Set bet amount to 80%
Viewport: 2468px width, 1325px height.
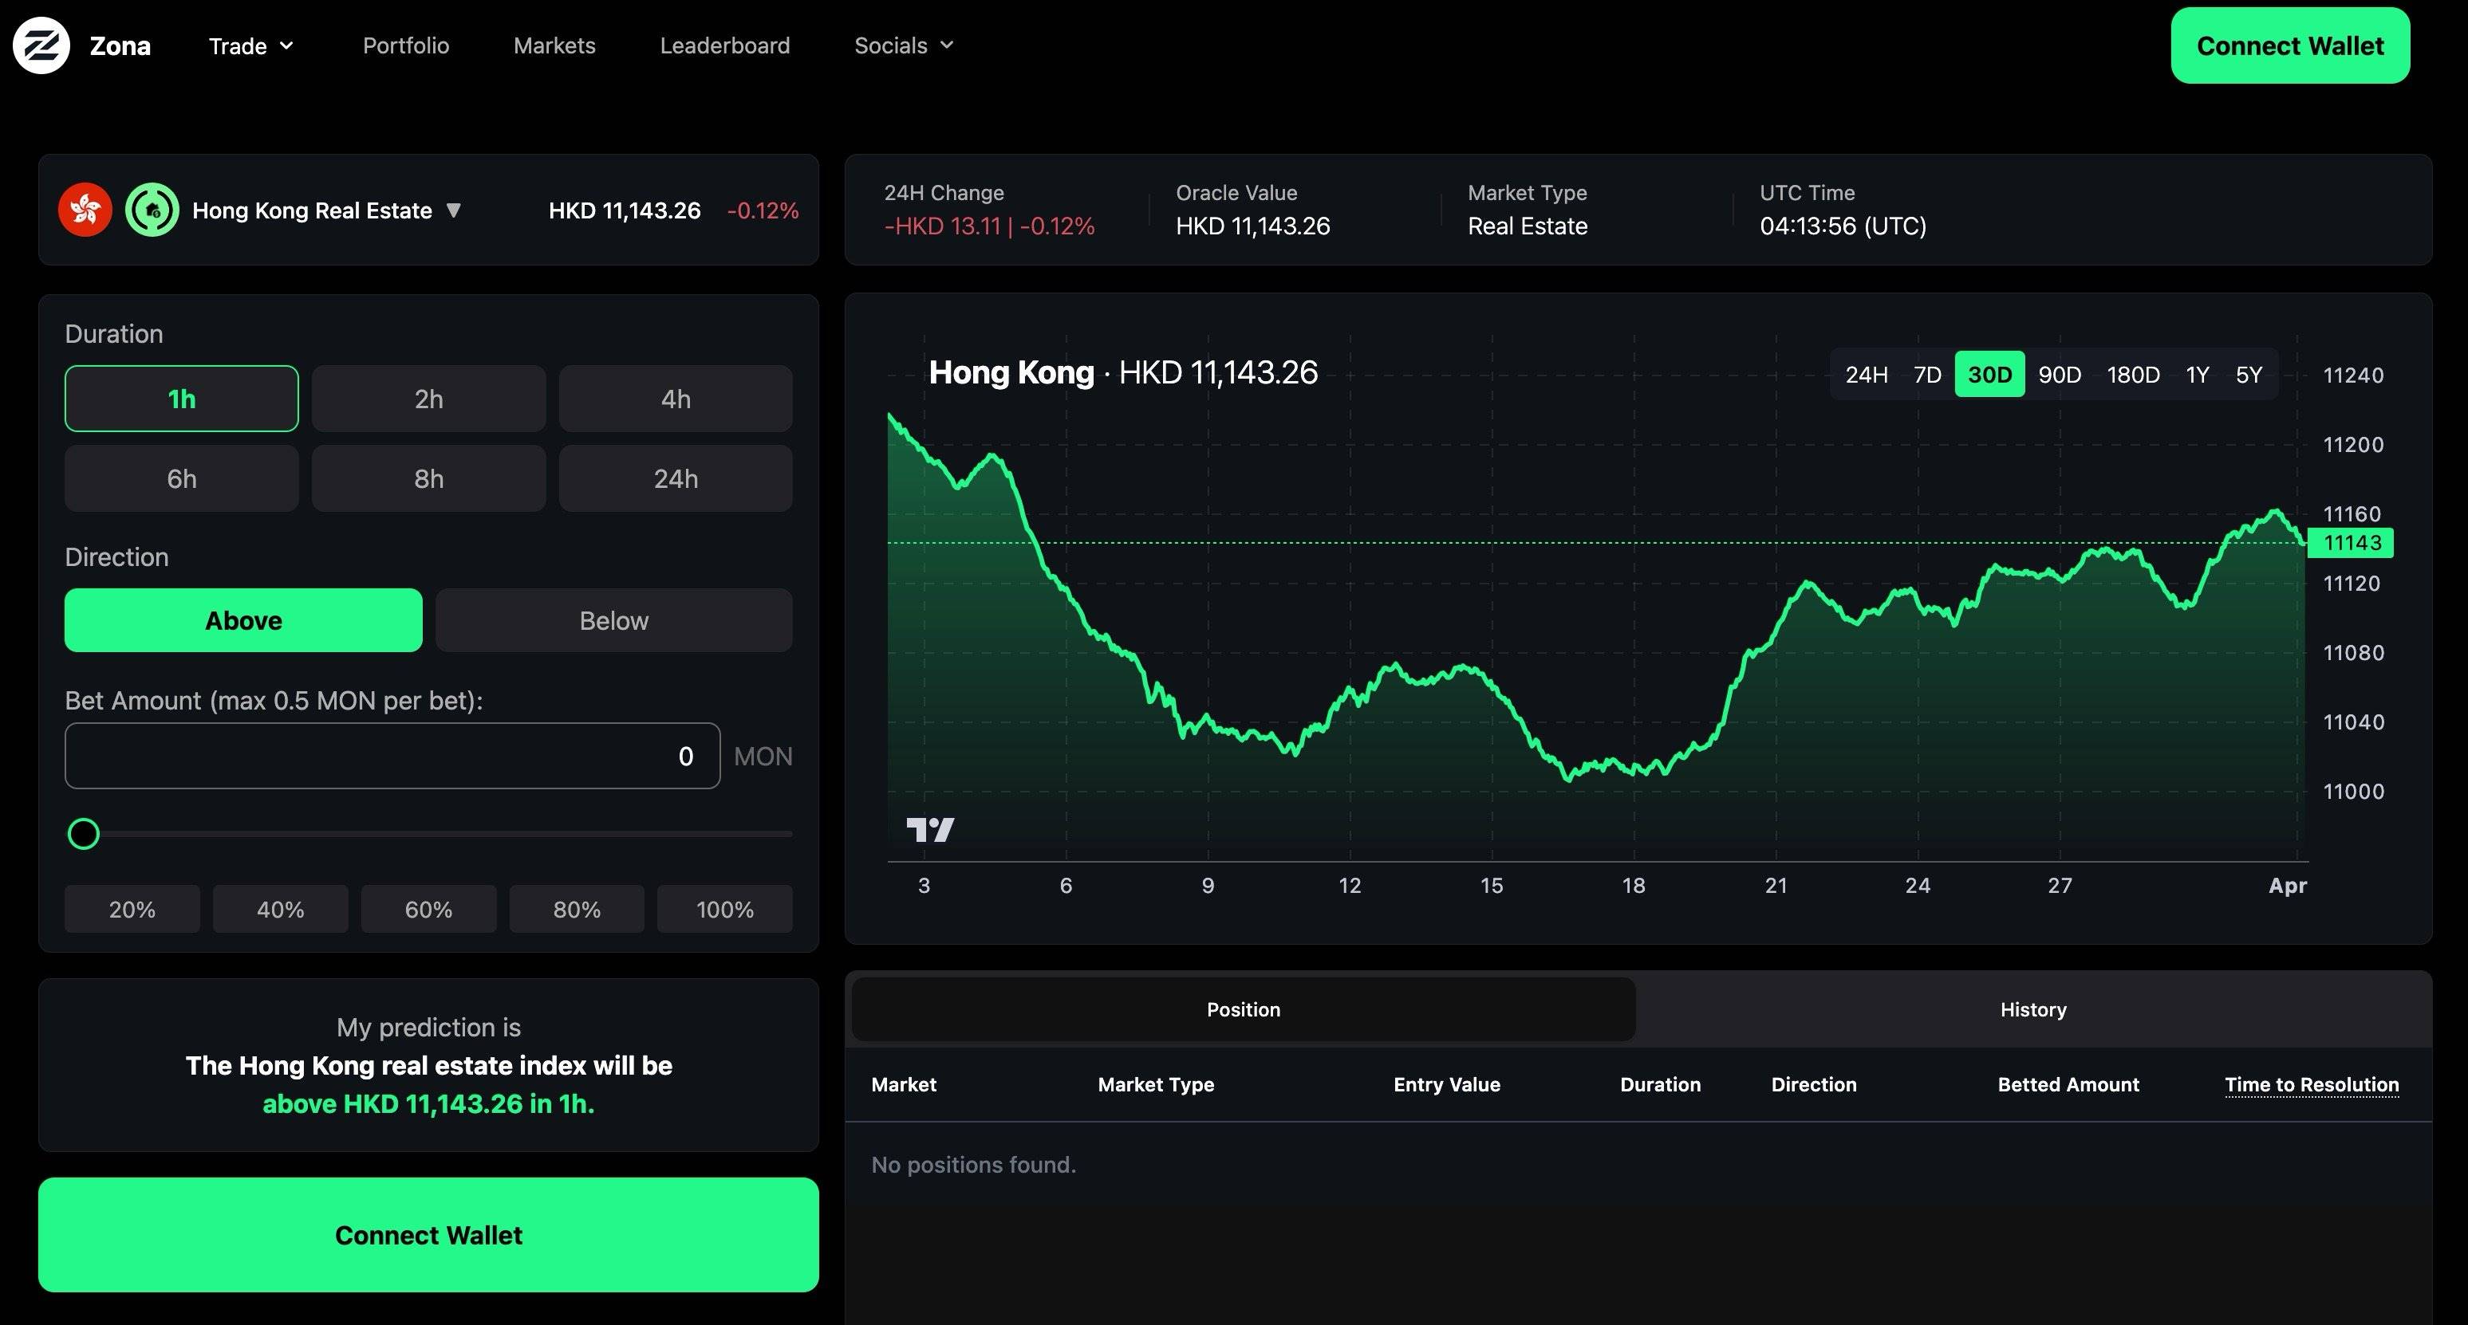point(577,910)
